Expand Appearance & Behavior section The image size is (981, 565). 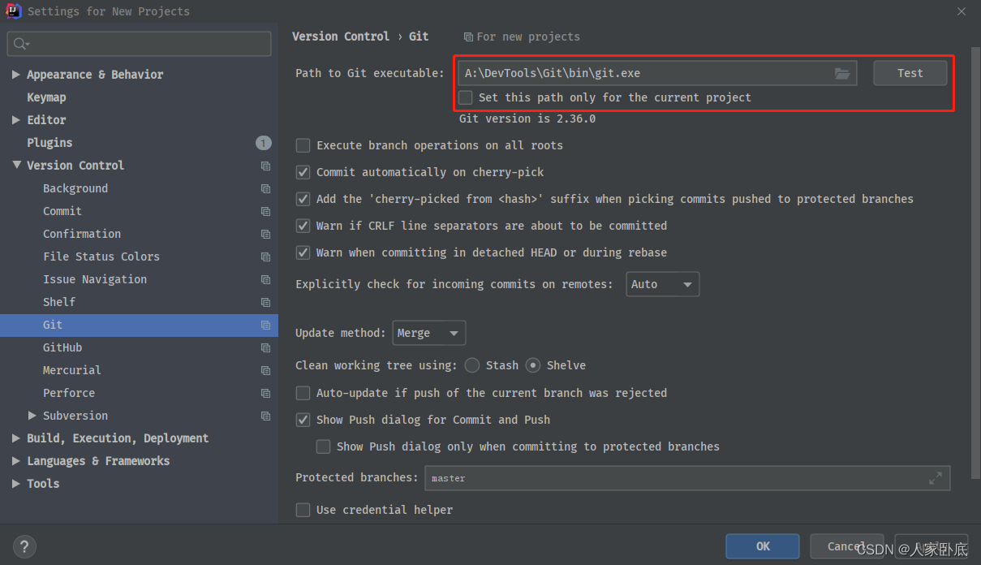16,75
